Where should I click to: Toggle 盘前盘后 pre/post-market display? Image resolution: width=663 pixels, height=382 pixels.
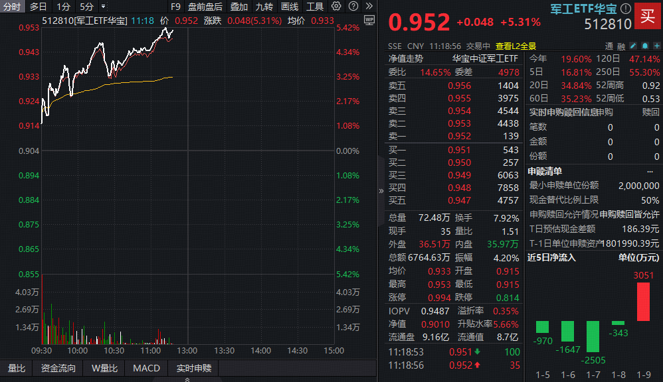point(205,7)
